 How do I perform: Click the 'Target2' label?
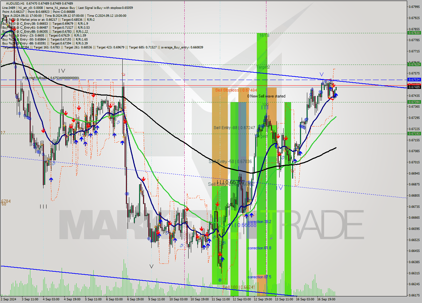coord(263,67)
